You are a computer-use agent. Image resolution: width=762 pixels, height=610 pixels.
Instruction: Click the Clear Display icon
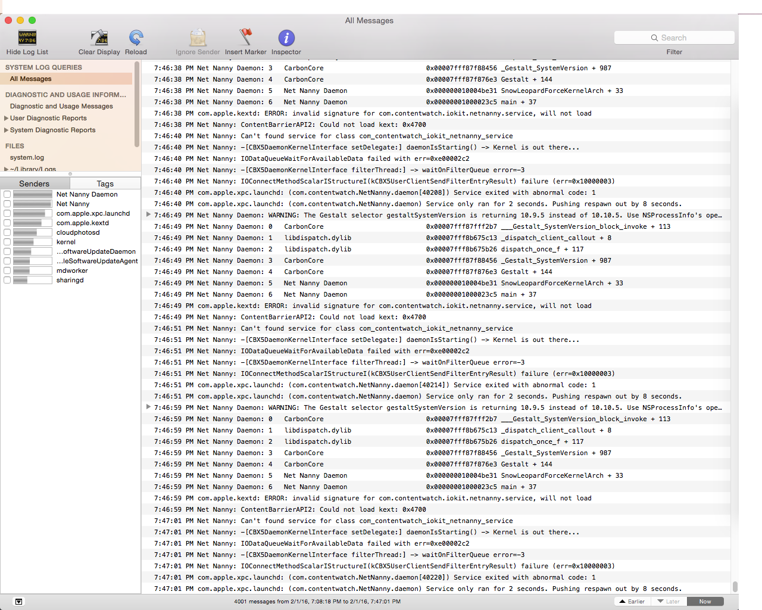point(99,38)
